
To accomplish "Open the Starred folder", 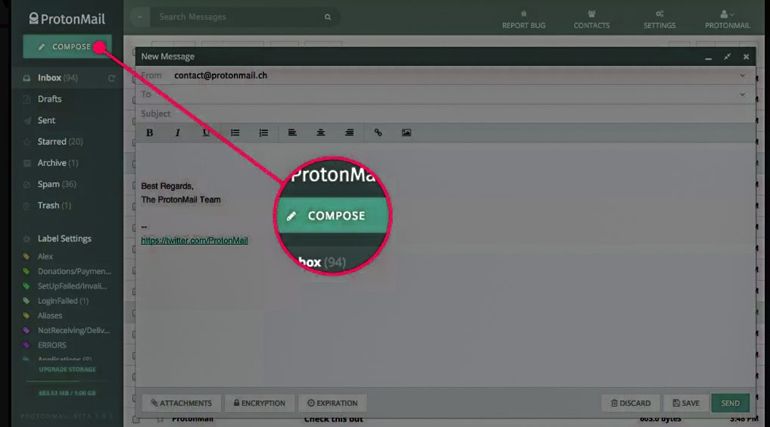I will click(60, 142).
